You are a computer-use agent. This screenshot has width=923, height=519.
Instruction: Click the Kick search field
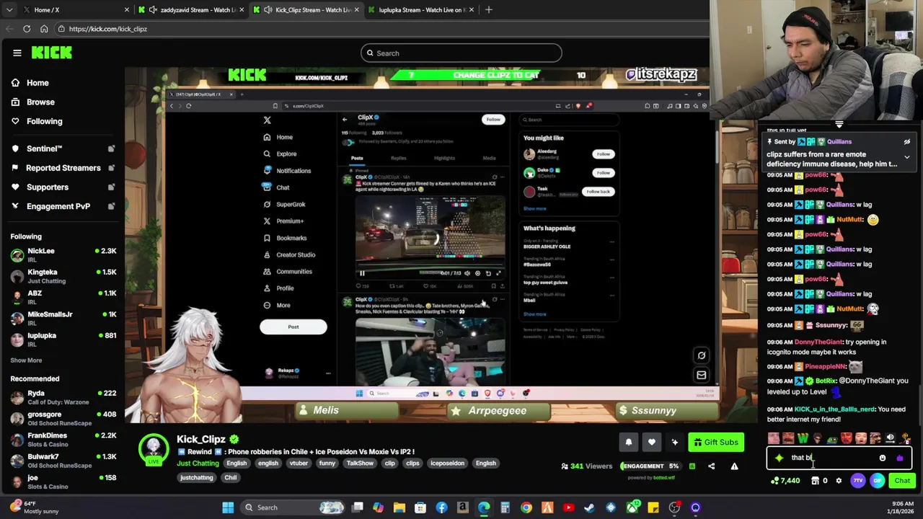coord(461,53)
